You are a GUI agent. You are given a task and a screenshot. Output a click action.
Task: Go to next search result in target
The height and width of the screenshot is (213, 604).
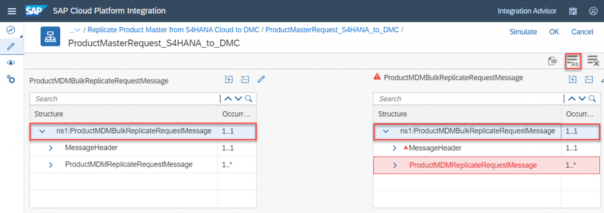coord(582,99)
